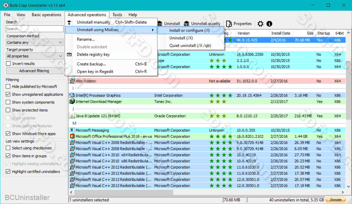Toggle Show items in groups

point(8,156)
